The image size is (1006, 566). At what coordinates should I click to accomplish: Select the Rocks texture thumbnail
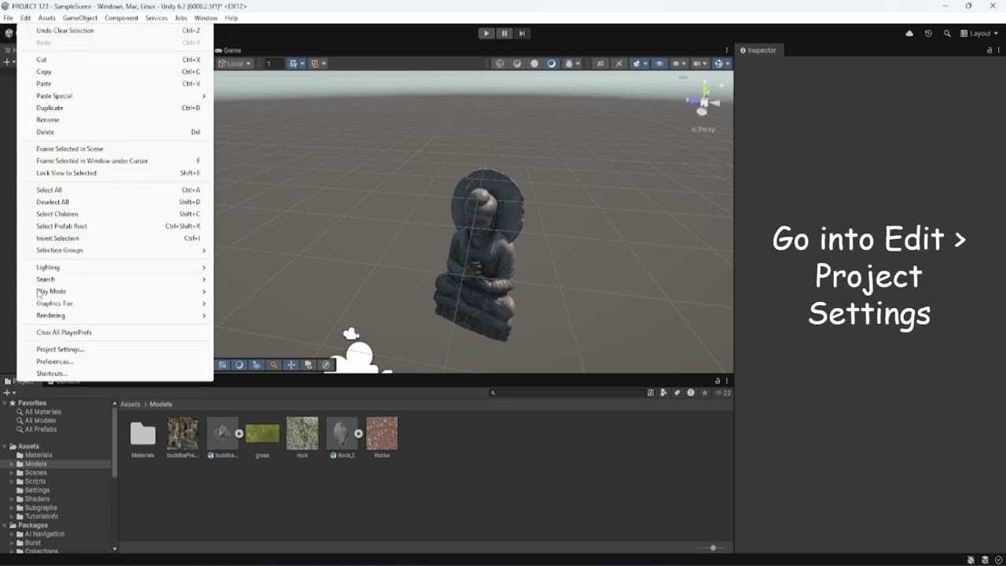click(x=382, y=433)
